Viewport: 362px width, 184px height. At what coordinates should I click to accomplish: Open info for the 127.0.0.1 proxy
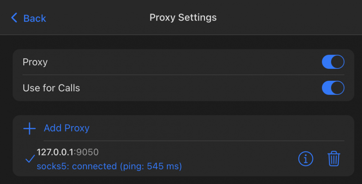tap(306, 159)
